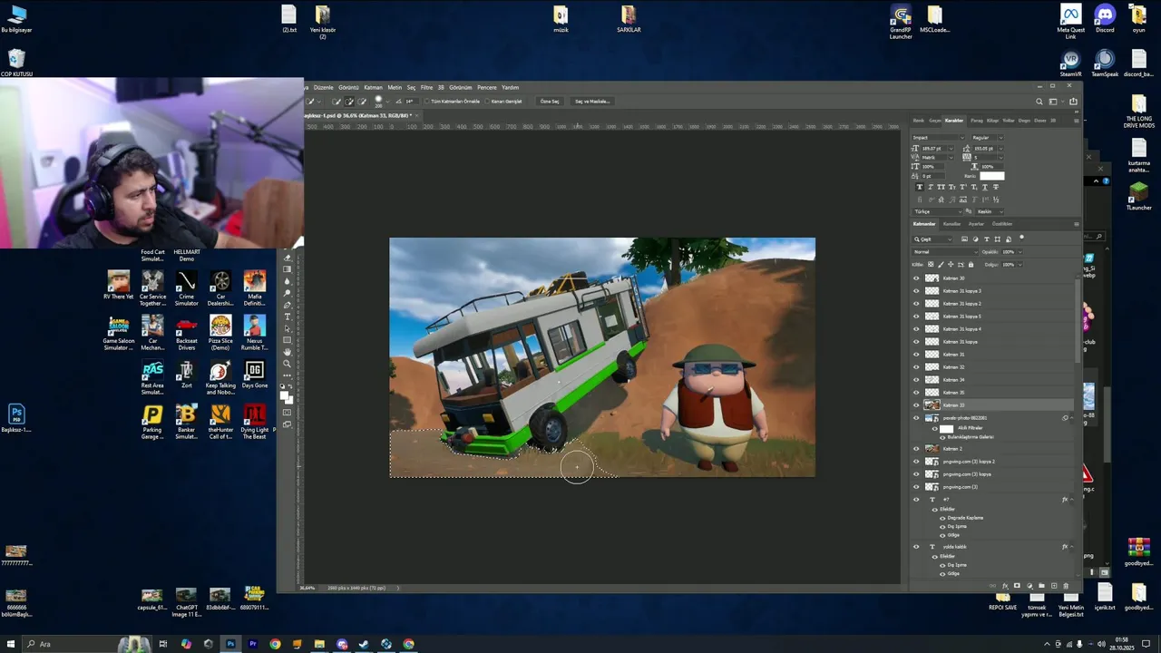Click the Seç ve Maskele button
Viewport: 1161px width, 653px height.
(592, 102)
